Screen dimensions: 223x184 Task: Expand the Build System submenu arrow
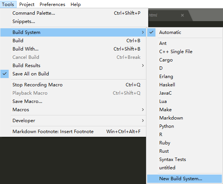143,32
